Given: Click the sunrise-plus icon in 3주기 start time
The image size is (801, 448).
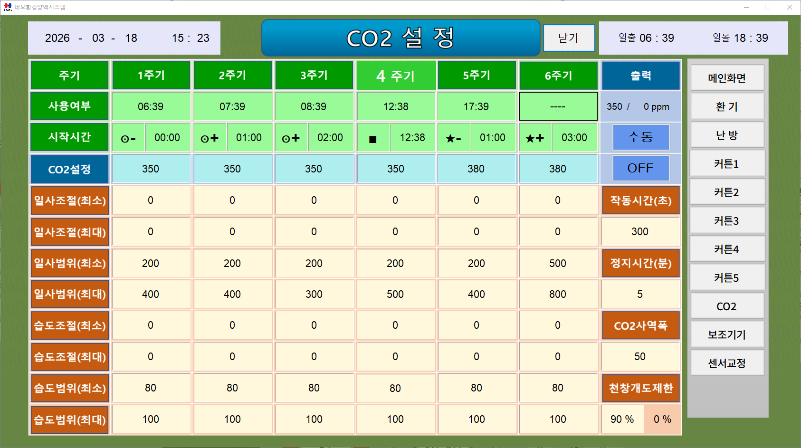Looking at the screenshot, I should point(291,138).
